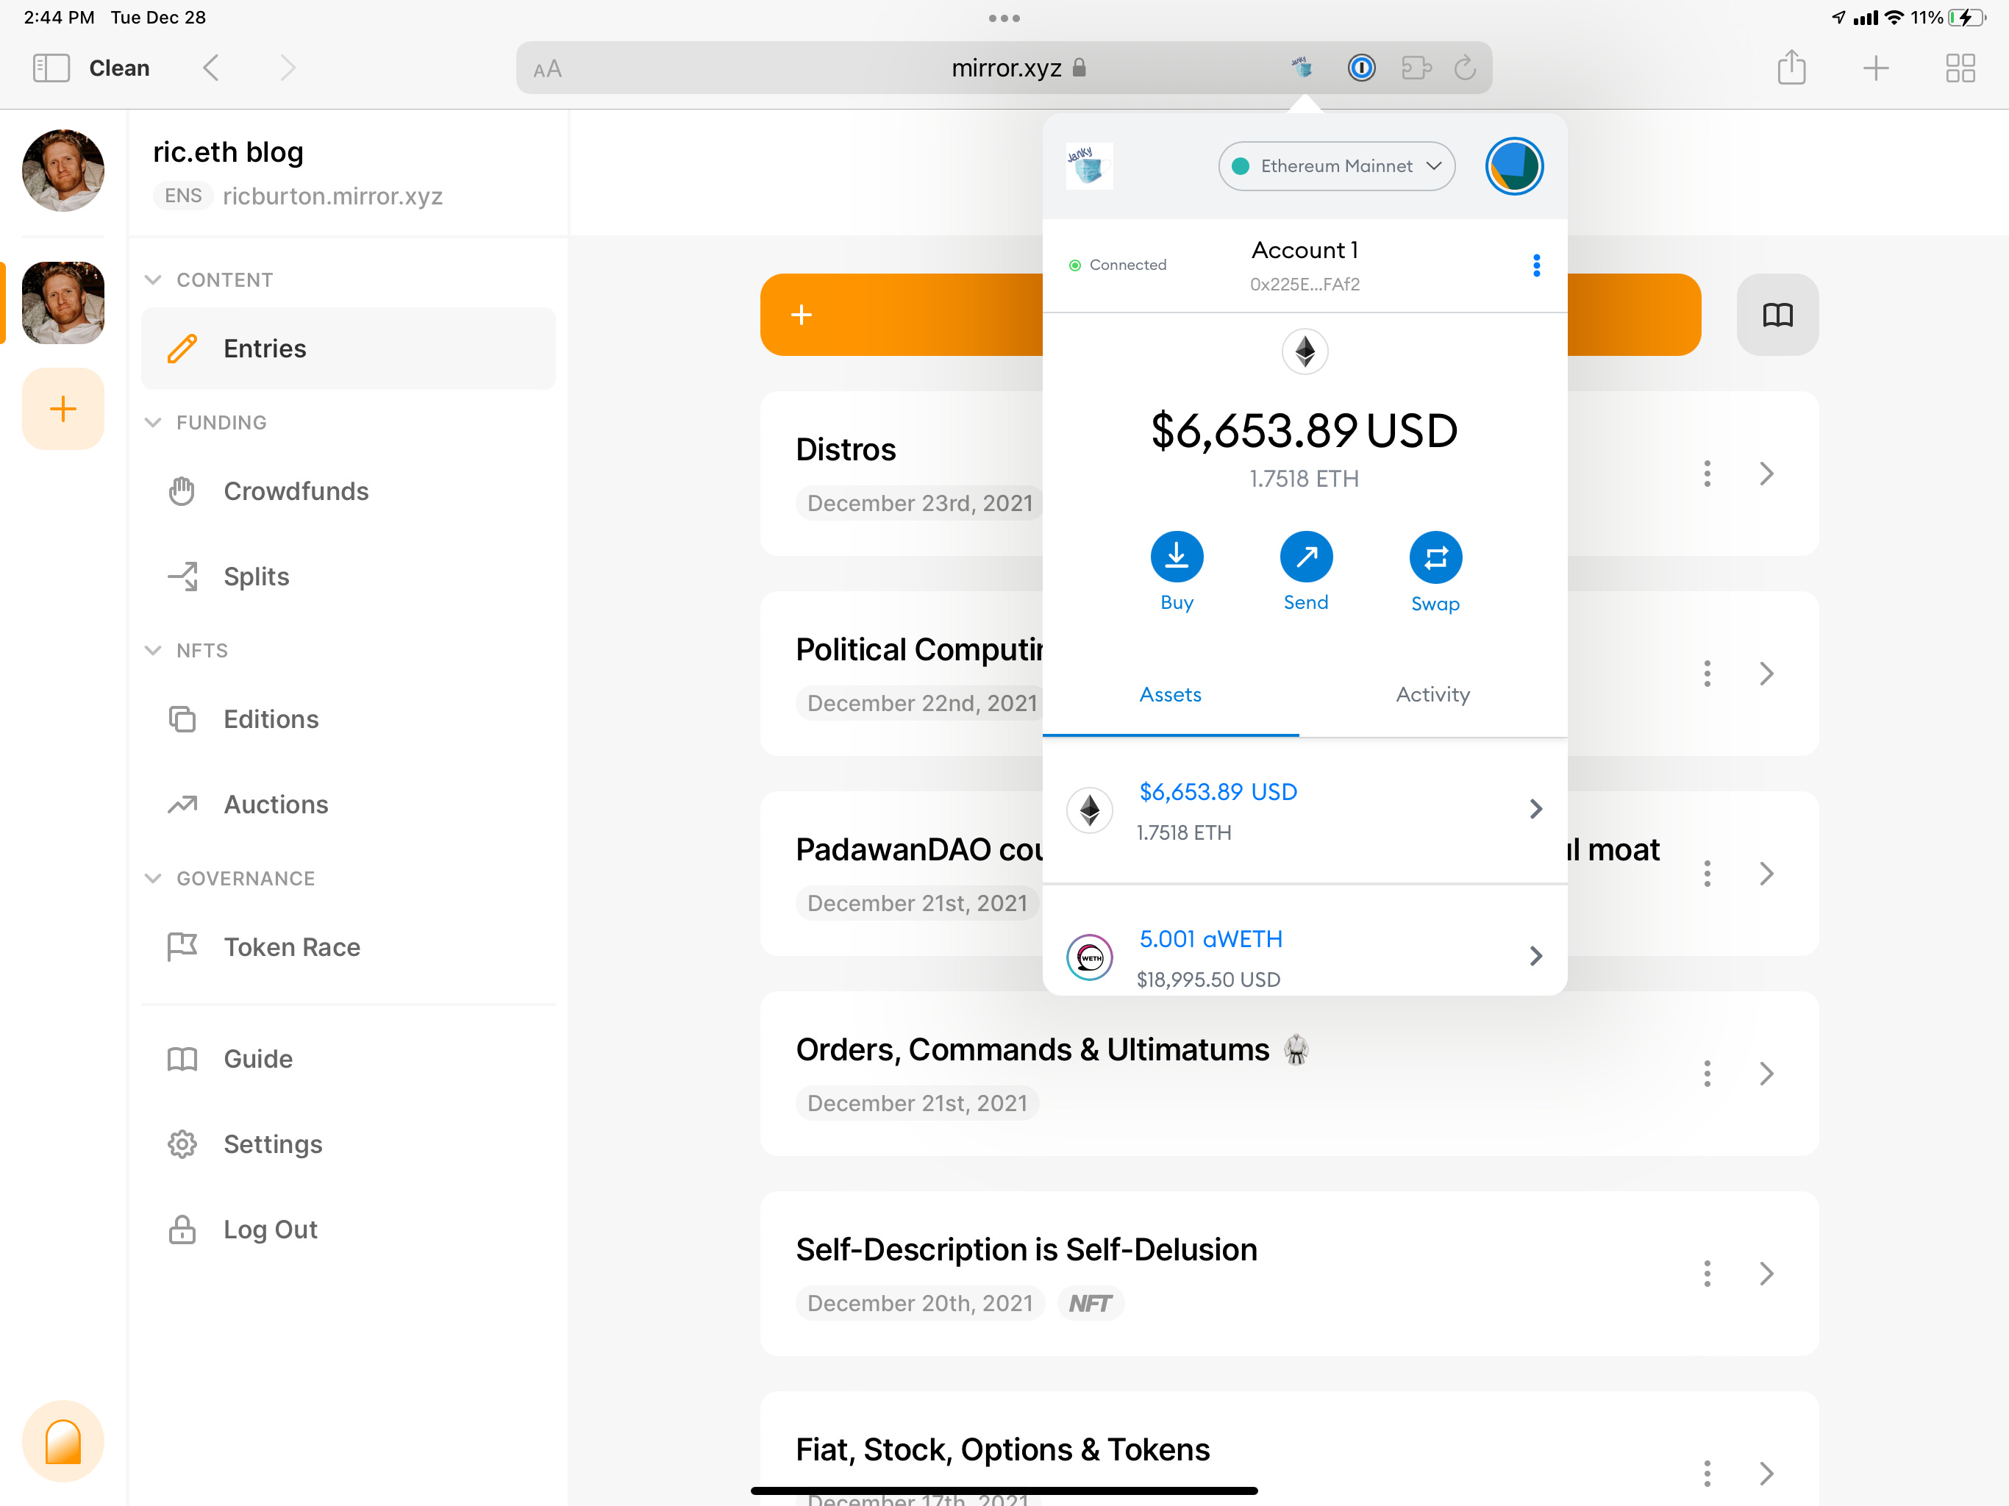2009x1506 pixels.
Task: Go back with the Safari back arrow
Action: 211,68
